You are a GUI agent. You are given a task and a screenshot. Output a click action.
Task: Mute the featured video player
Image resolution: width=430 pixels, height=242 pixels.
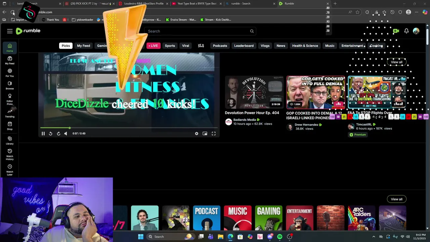[x=66, y=133]
